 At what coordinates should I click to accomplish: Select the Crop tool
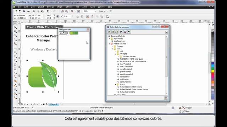tap(15, 31)
